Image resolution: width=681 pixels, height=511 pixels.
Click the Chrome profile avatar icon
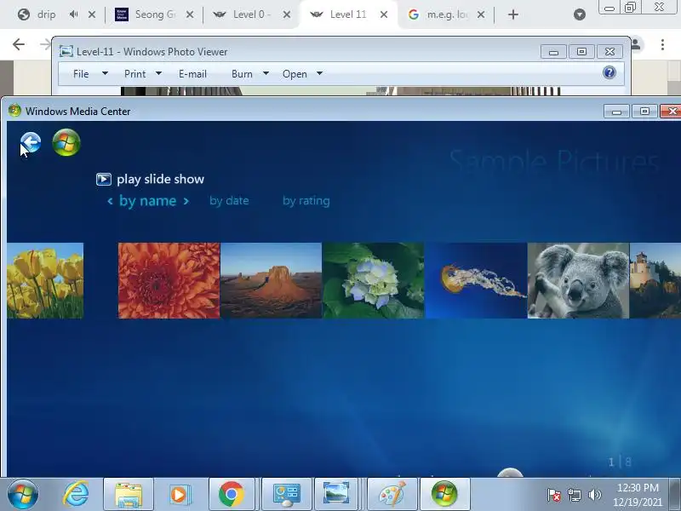[636, 44]
